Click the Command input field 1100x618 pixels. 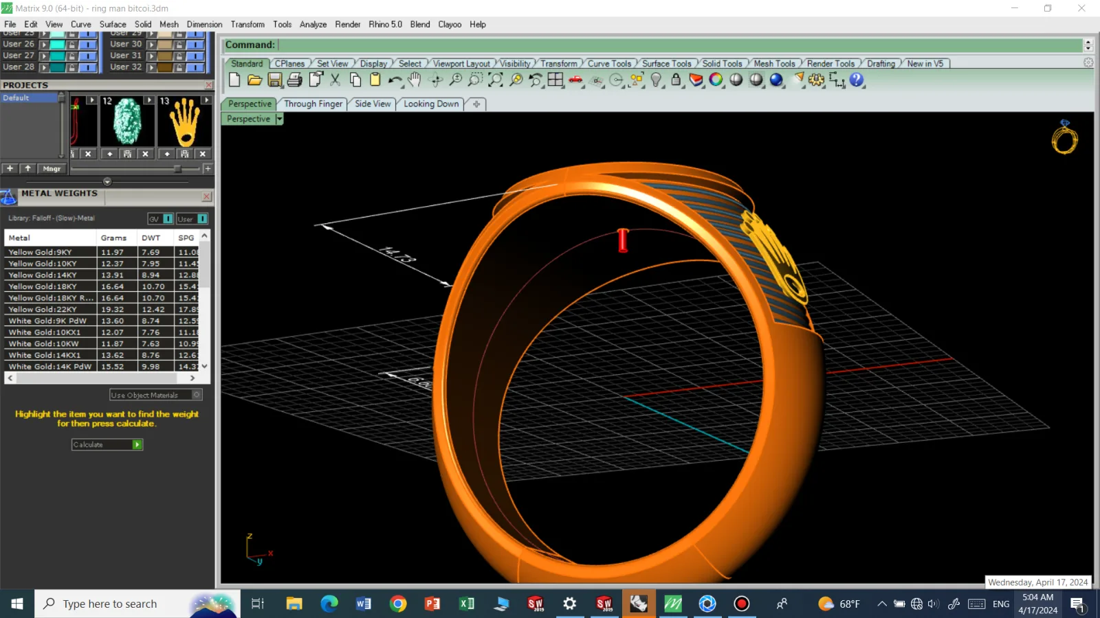679,45
